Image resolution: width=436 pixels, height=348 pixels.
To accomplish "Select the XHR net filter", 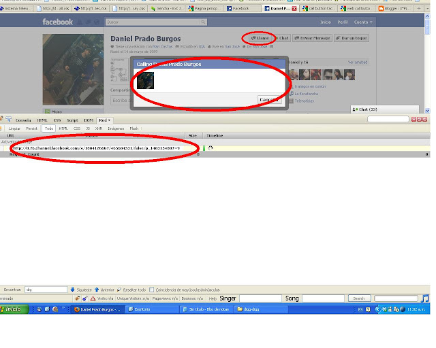I will click(98, 128).
